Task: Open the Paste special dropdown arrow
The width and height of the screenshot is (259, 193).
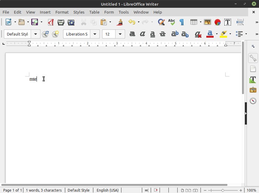Action: [x=110, y=22]
